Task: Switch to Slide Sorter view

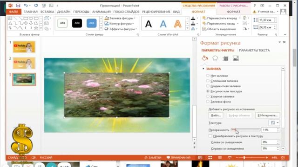Action: click(210, 158)
